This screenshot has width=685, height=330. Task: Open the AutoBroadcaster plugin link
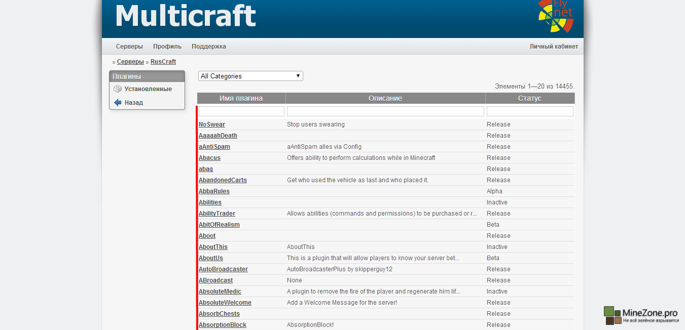[223, 269]
